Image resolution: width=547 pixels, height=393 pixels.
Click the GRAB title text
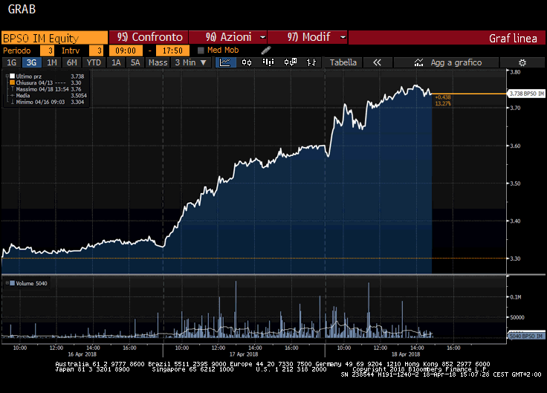22,9
